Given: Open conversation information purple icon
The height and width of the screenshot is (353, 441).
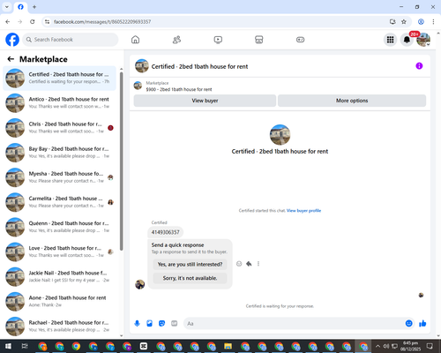Looking at the screenshot, I should [x=419, y=66].
